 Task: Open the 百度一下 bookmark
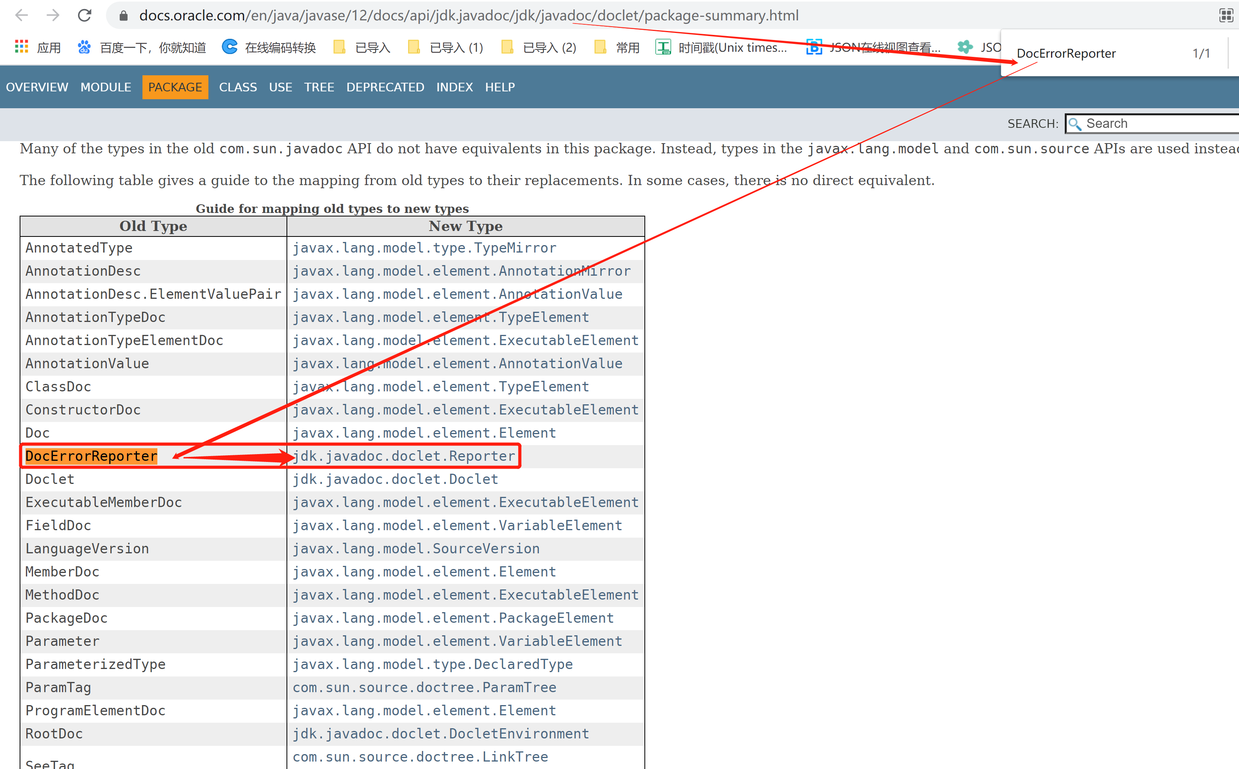(142, 47)
